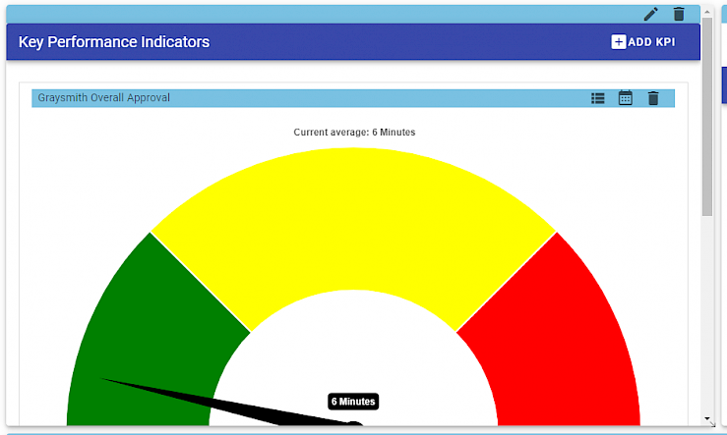
Task: Click the pencil edit icon for the widget
Action: coord(650,14)
